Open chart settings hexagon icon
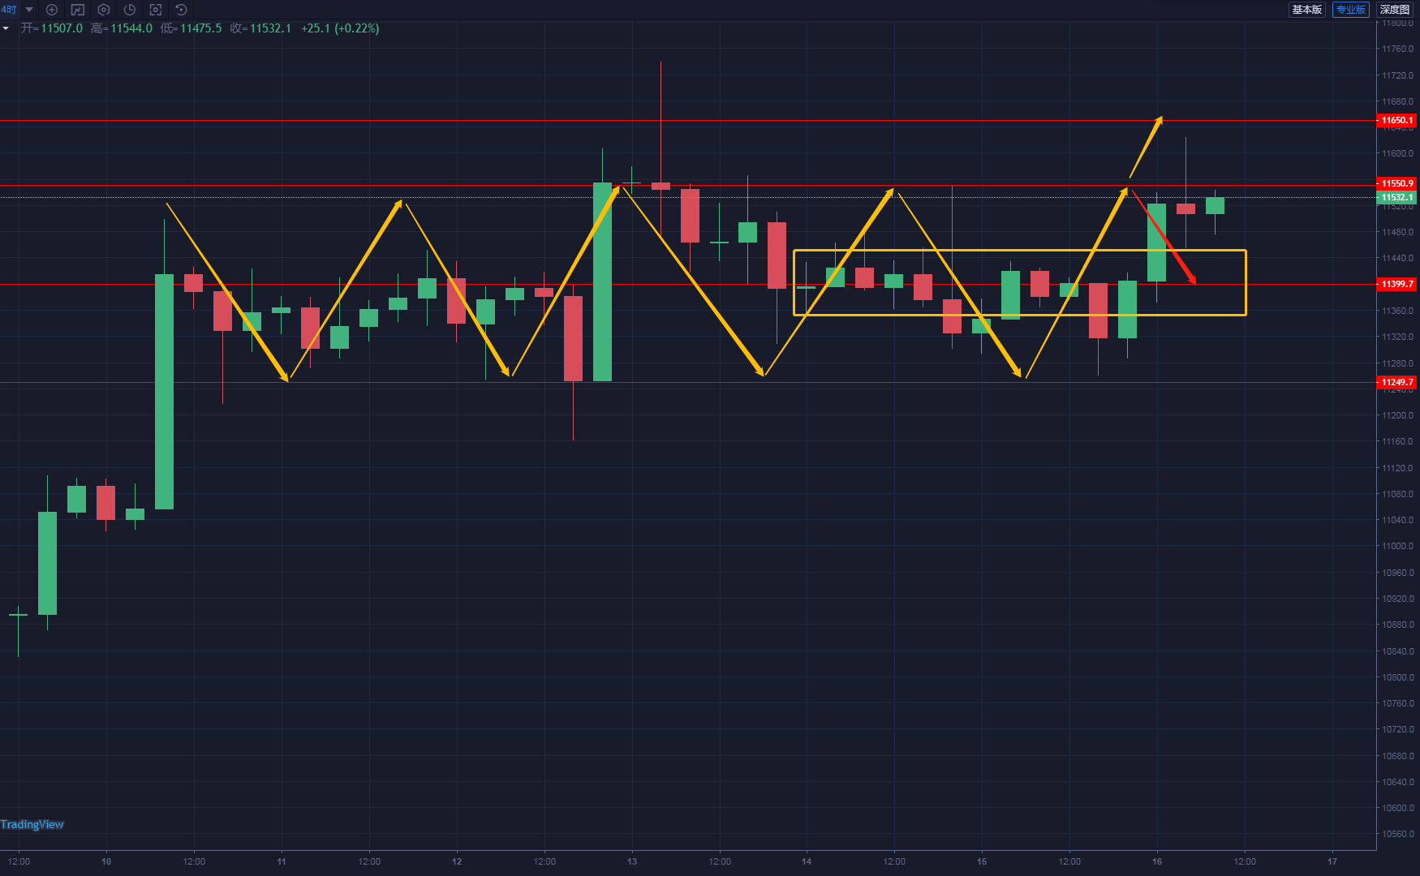Image resolution: width=1420 pixels, height=876 pixels. (104, 10)
